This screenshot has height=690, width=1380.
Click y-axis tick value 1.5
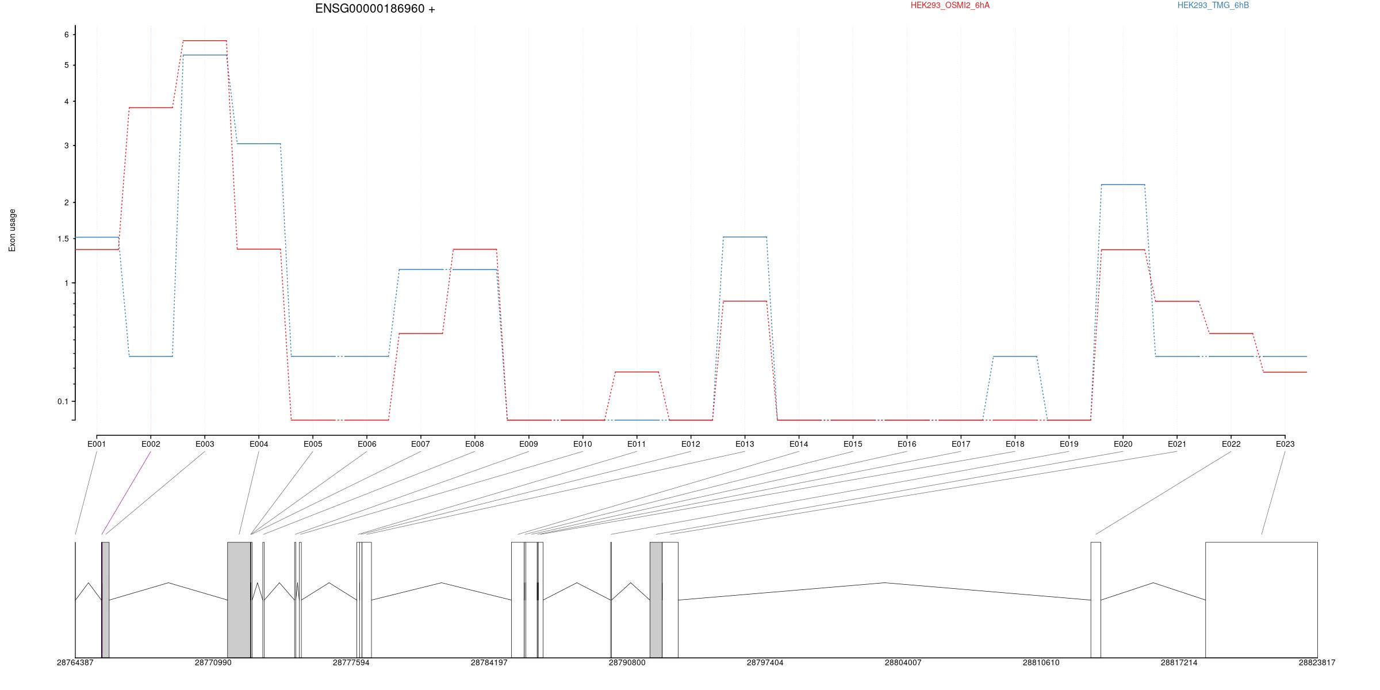[x=63, y=239]
